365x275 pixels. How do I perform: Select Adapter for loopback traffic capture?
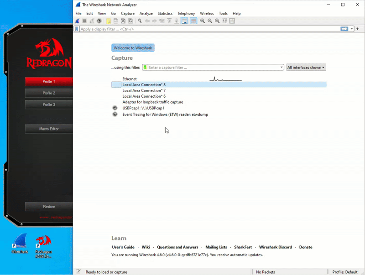pyautogui.click(x=219, y=102)
